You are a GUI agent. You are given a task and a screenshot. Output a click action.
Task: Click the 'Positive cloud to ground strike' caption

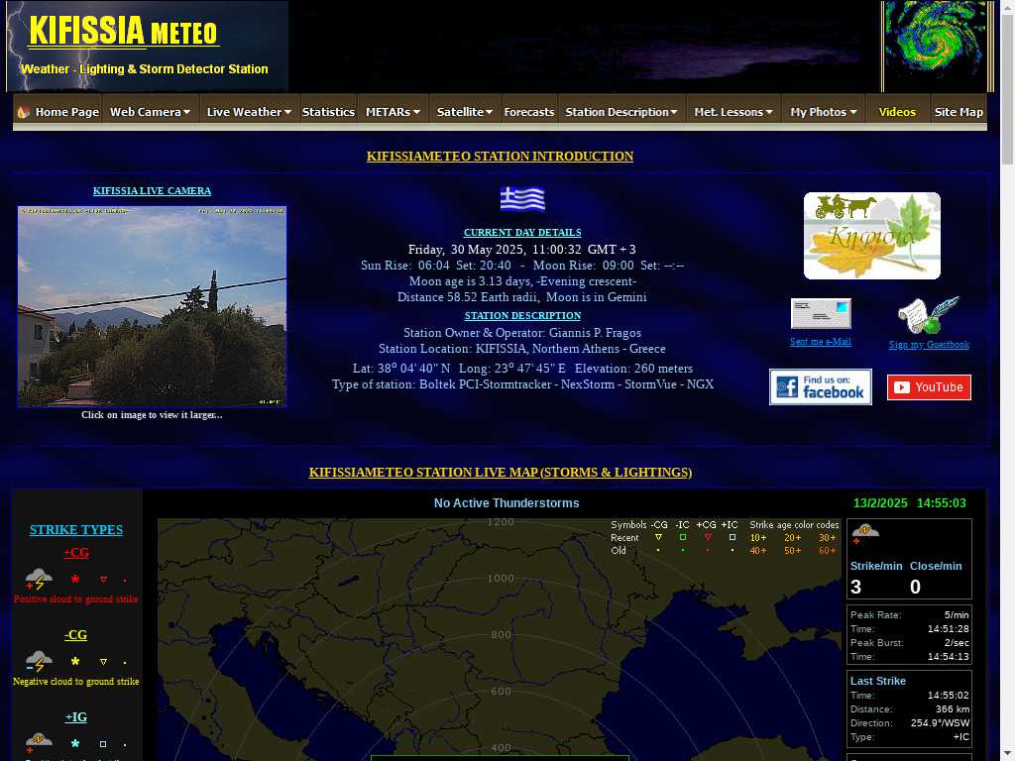coord(75,599)
